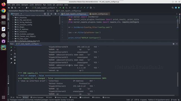Image resolution: width=181 pixels, height=101 pixels.
Task: Click the greyed stop square in the main toolbar
Action: 70,8
